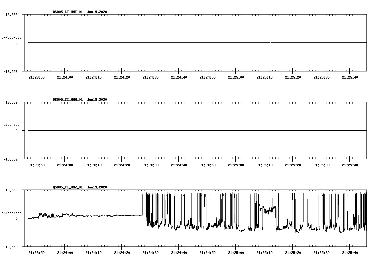Click the 0 axis label of HNZ plot
This screenshot has height=263, width=387.
[17, 219]
